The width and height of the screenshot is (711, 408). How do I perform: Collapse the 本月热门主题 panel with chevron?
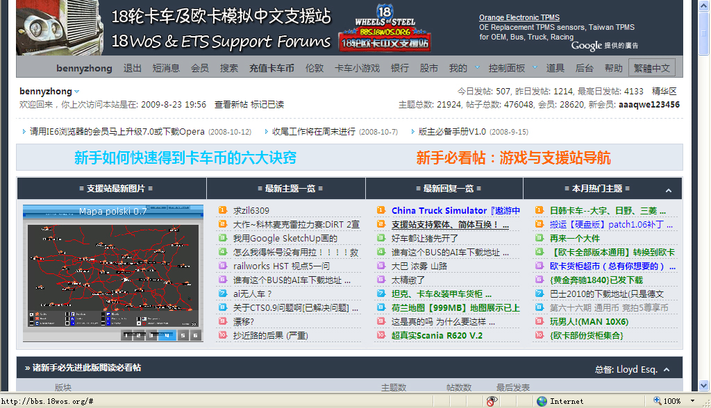668,189
